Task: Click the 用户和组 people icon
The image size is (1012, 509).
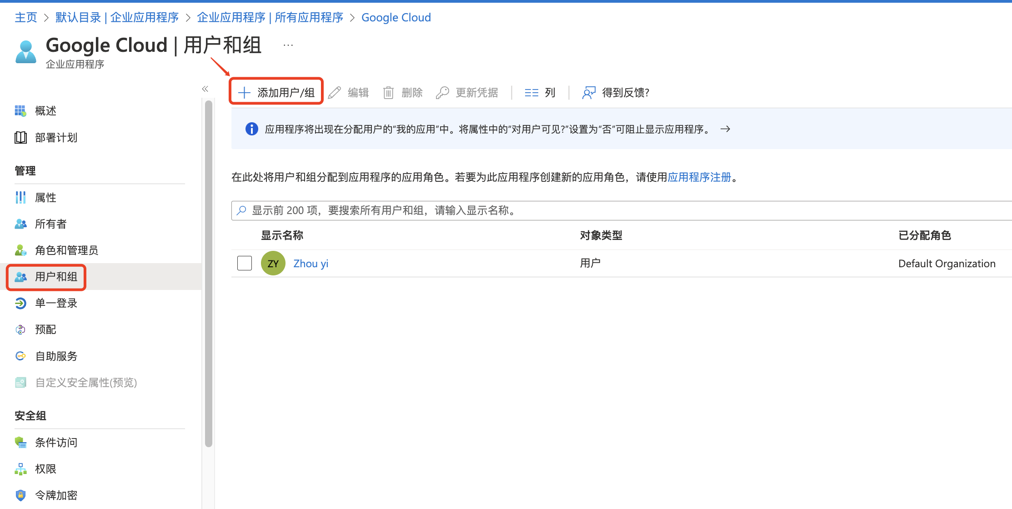Action: (20, 276)
